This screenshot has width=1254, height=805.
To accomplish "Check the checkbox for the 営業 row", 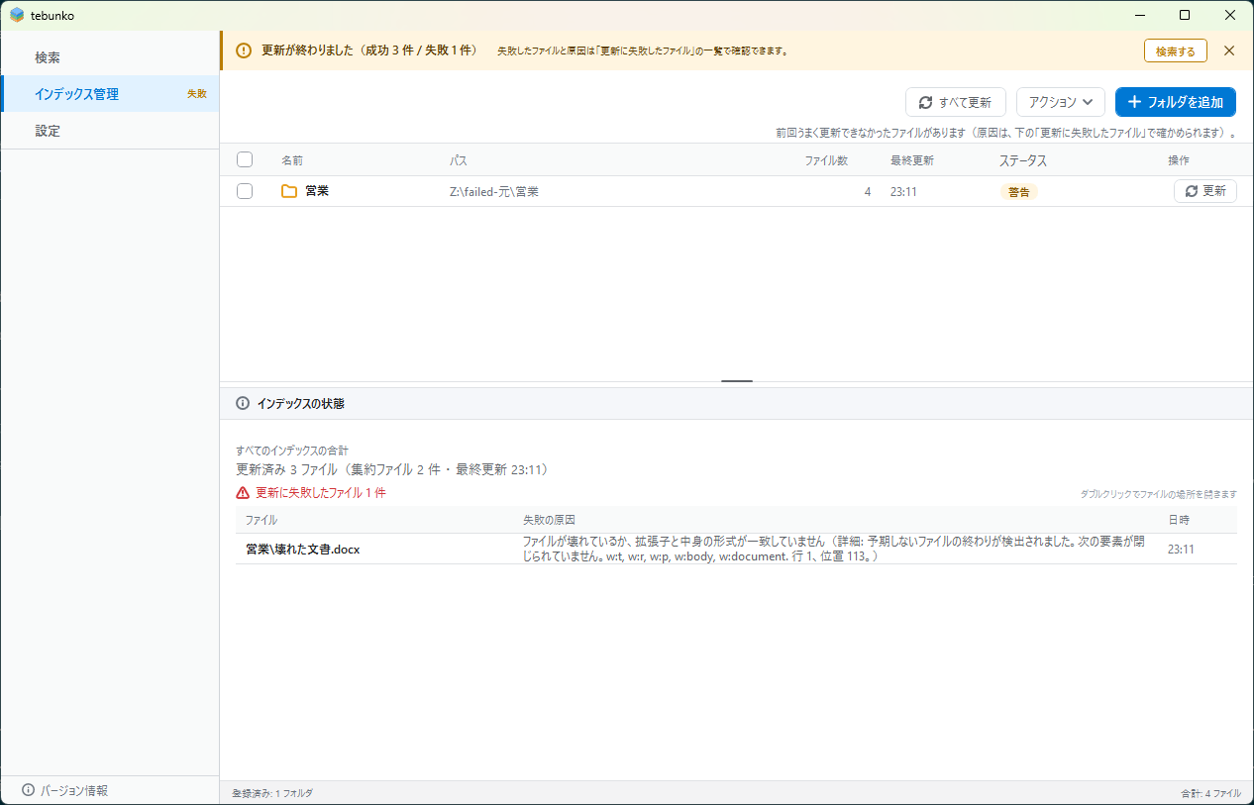I will 245,191.
